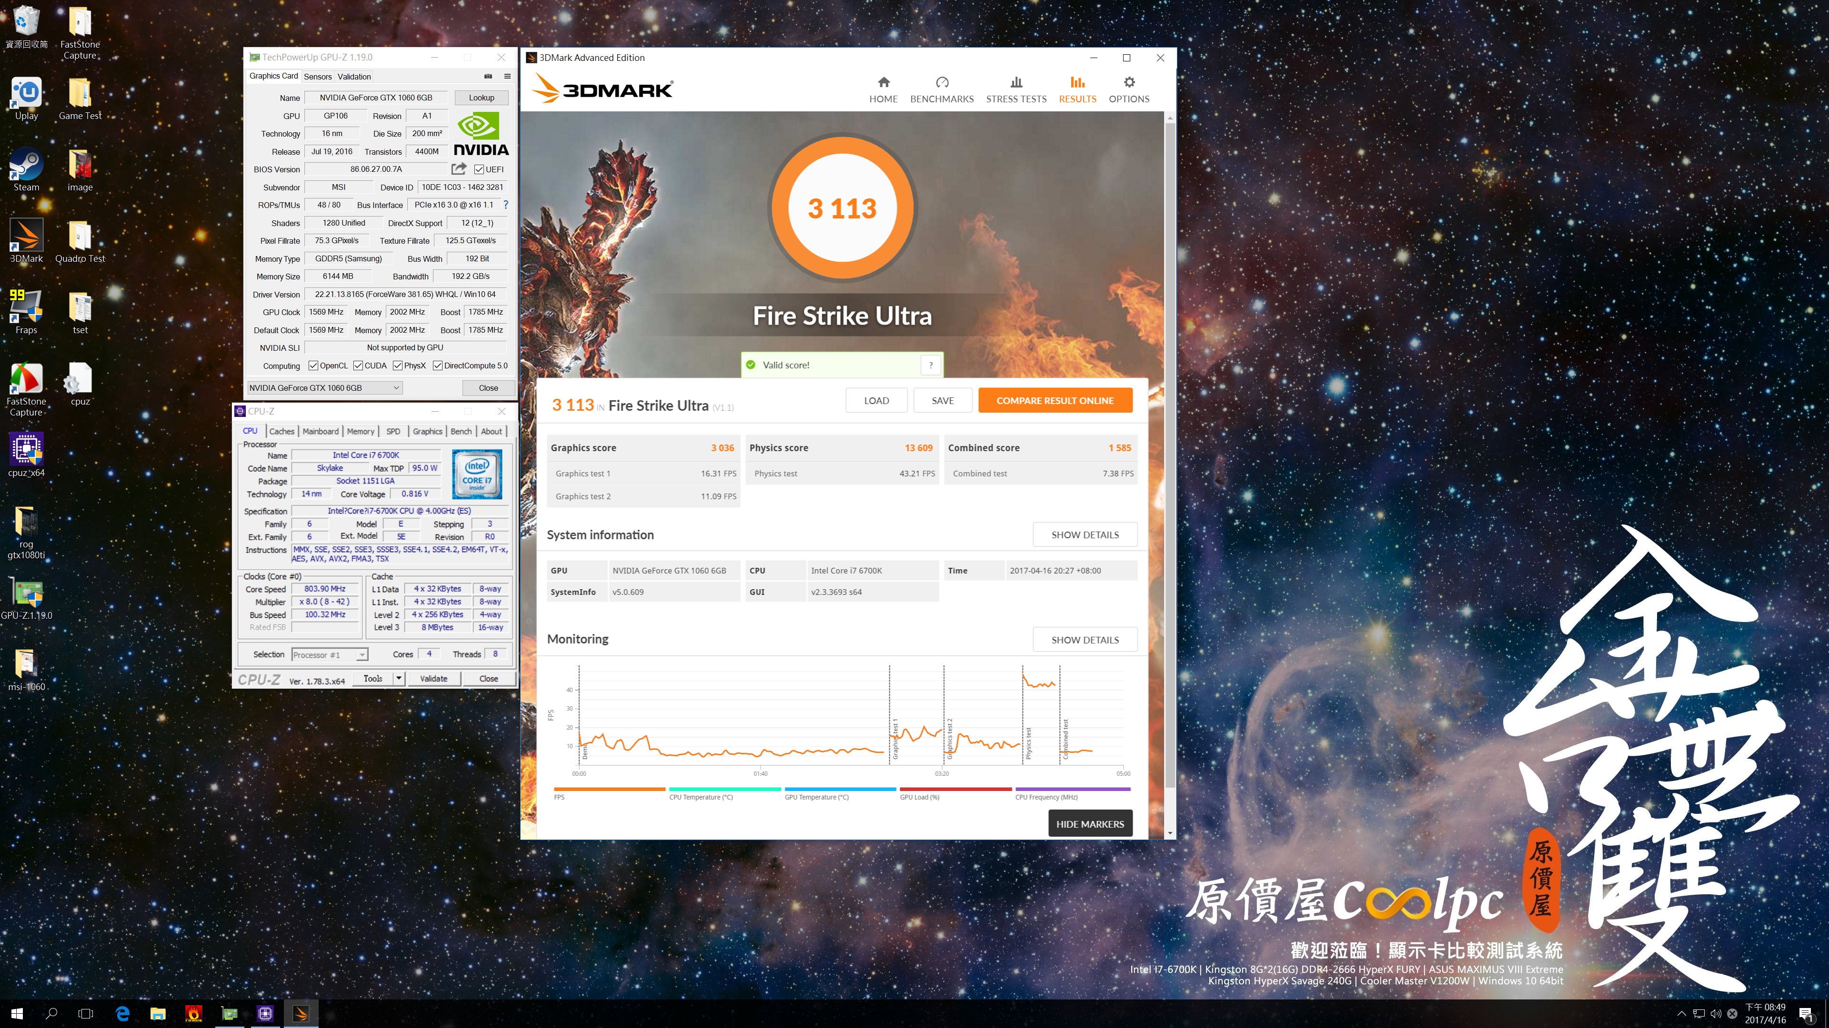Viewport: 1829px width, 1028px height.
Task: Switch to GPU-Z Sensors tab
Action: (317, 77)
